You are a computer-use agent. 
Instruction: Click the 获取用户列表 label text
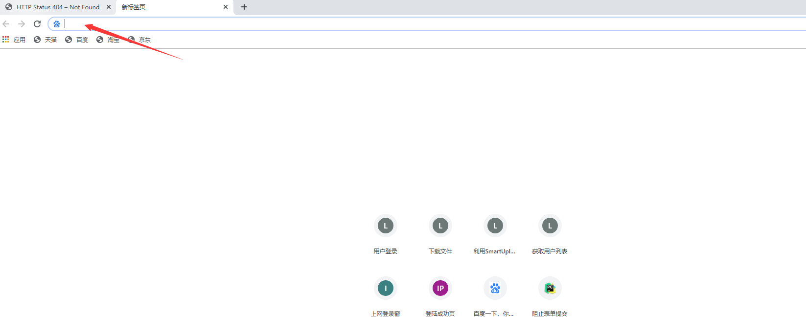550,251
